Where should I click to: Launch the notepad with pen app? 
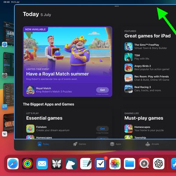coord(86,164)
